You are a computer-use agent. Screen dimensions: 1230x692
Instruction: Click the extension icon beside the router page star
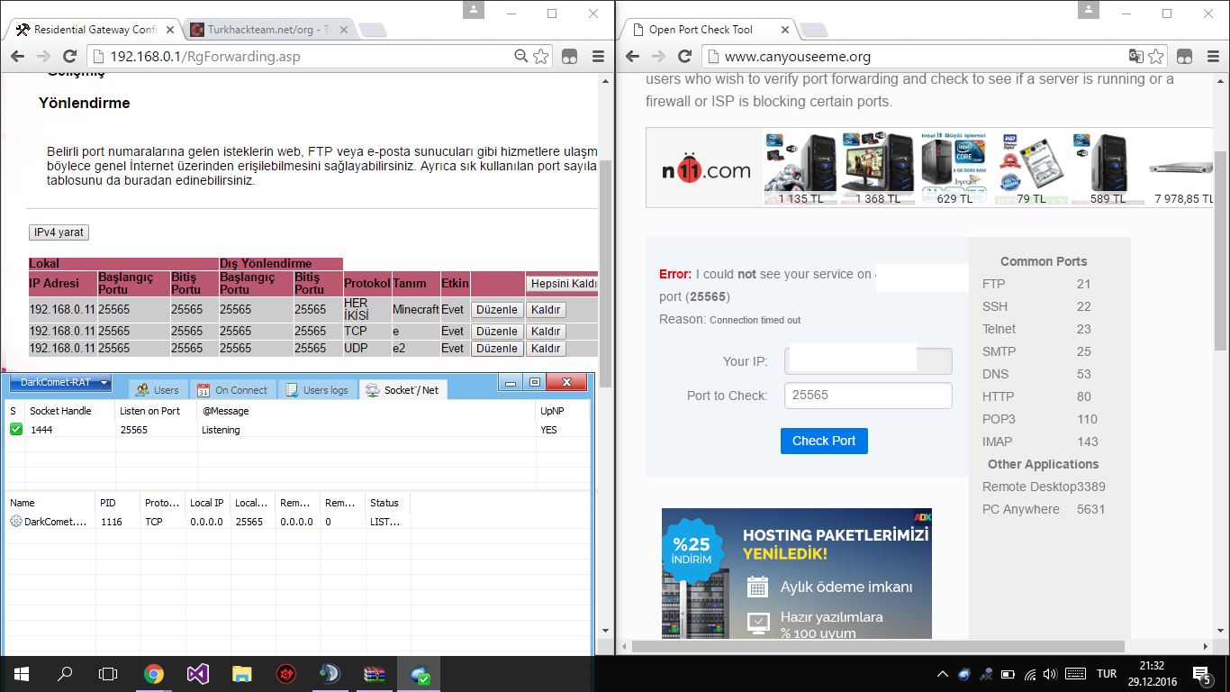tap(569, 56)
